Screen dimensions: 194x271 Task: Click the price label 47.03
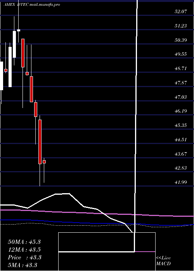[x=181, y=97]
